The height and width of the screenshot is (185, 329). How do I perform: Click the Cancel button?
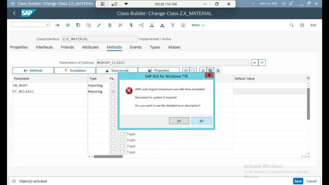pyautogui.click(x=312, y=181)
